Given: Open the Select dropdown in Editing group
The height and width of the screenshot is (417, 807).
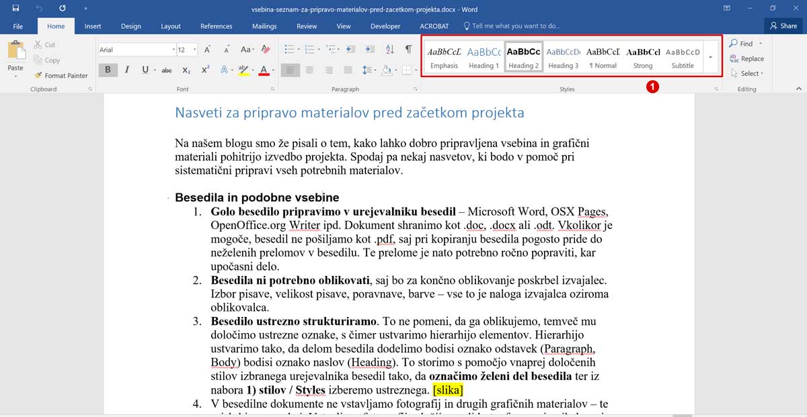Looking at the screenshot, I should pyautogui.click(x=746, y=74).
